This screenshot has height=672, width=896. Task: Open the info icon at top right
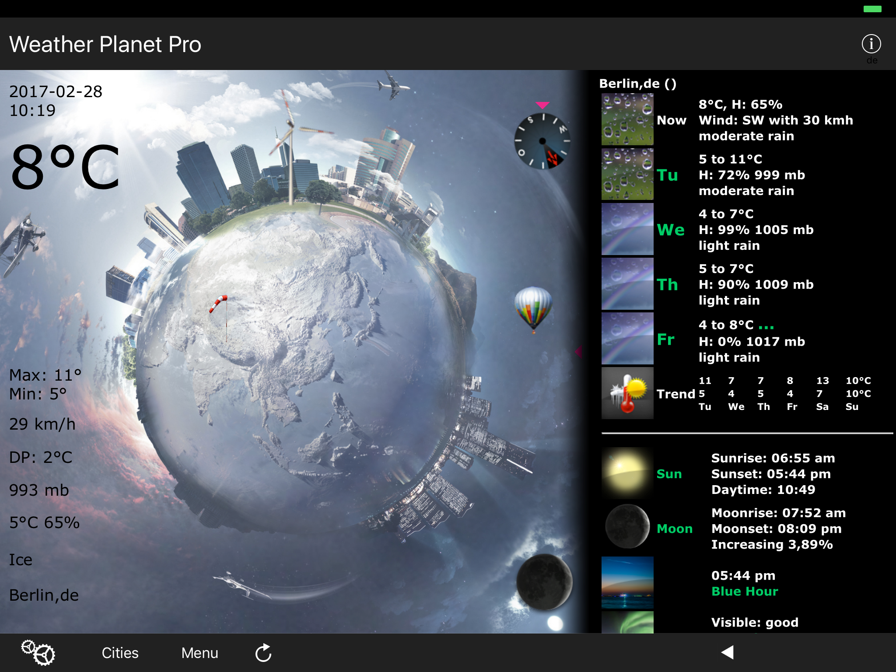[871, 44]
